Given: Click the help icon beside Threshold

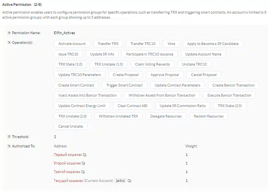Looking at the screenshot, I should click(x=9, y=137).
